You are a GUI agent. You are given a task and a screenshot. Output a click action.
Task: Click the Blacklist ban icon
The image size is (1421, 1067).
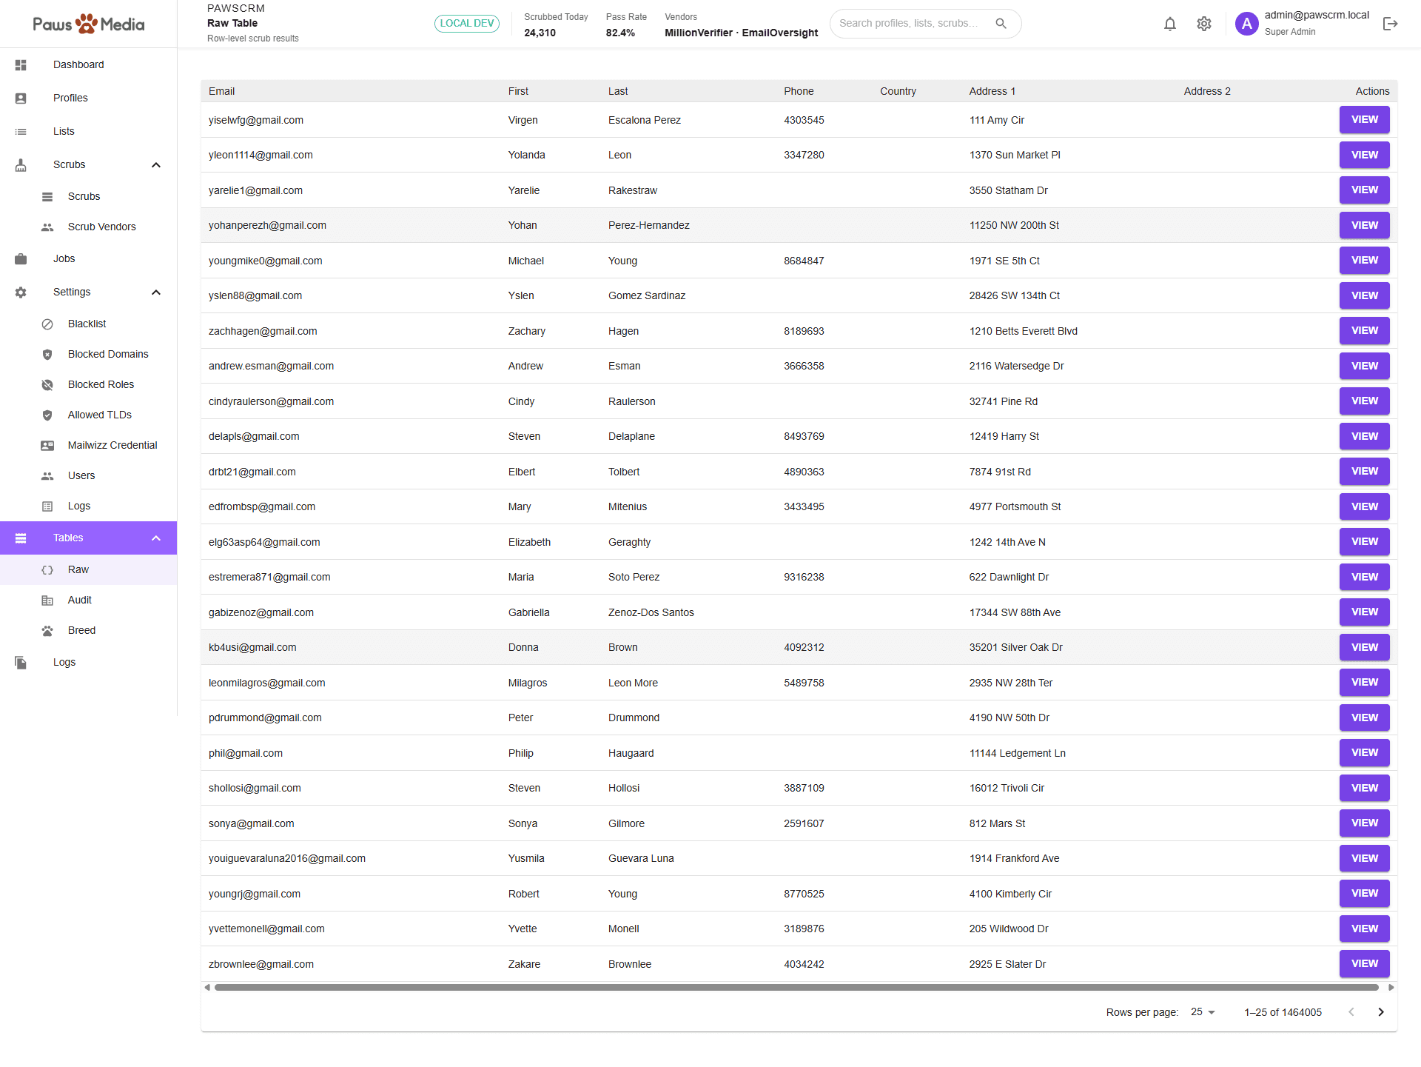click(47, 324)
